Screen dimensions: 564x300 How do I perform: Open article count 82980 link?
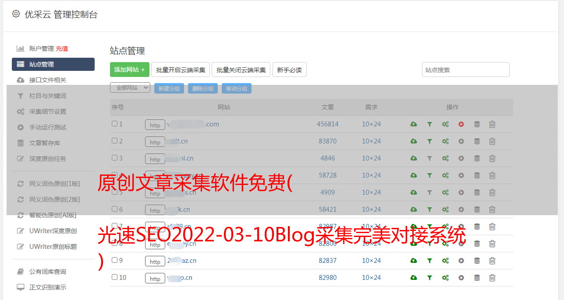pyautogui.click(x=328, y=278)
